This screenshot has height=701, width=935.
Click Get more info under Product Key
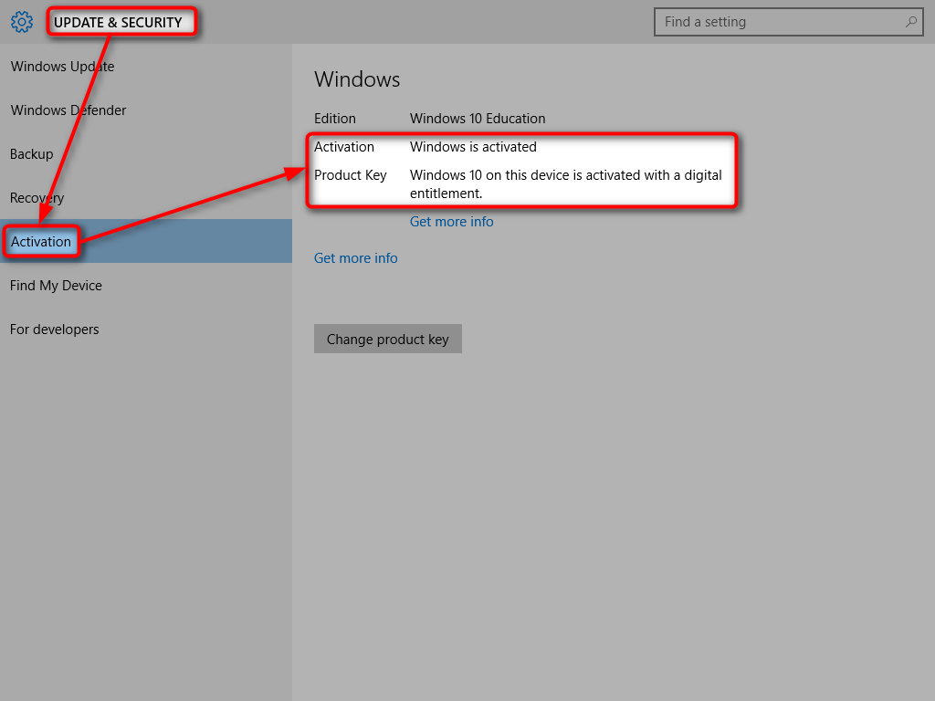click(x=451, y=222)
